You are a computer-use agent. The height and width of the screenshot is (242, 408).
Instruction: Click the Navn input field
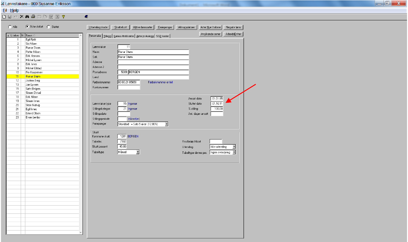[x=153, y=52]
